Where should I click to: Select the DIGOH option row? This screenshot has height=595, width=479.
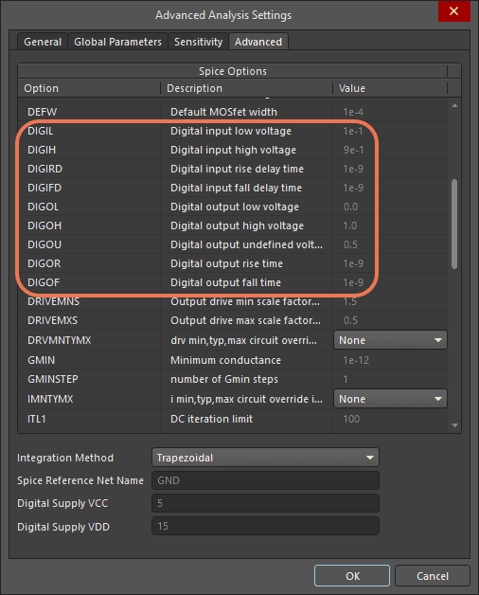pyautogui.click(x=233, y=225)
